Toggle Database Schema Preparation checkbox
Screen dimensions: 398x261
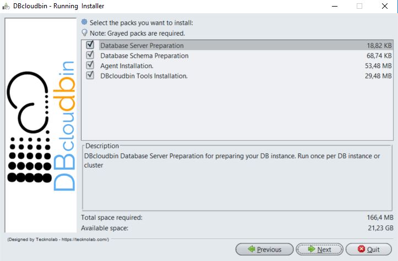click(90, 55)
